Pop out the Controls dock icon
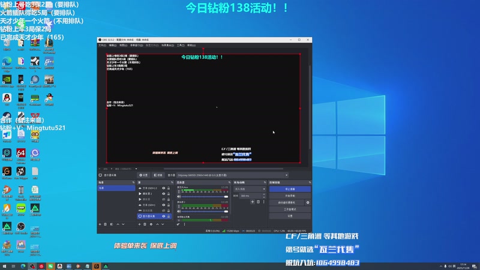480x270 pixels. click(310, 182)
